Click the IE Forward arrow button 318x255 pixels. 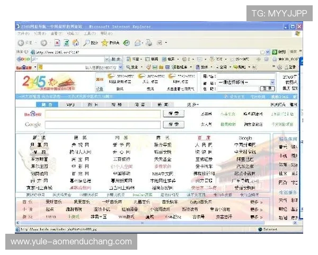pyautogui.click(x=43, y=42)
